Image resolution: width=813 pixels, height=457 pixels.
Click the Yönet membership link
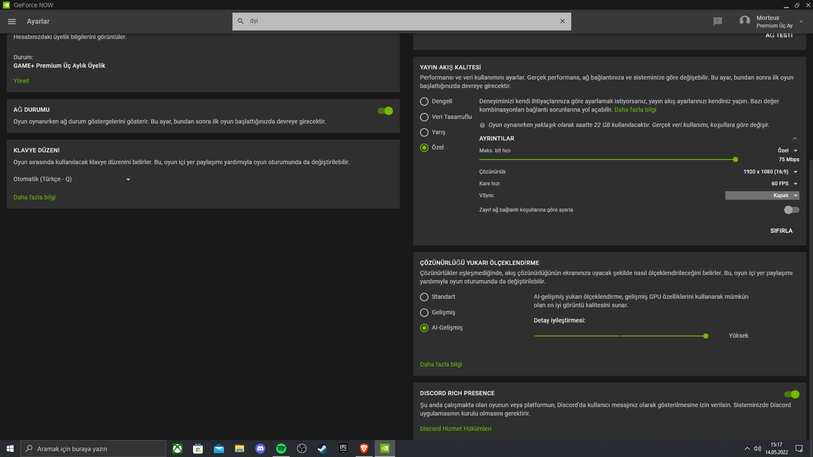pyautogui.click(x=21, y=81)
